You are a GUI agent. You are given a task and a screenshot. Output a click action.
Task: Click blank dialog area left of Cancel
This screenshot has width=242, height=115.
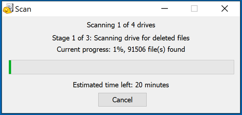51,100
